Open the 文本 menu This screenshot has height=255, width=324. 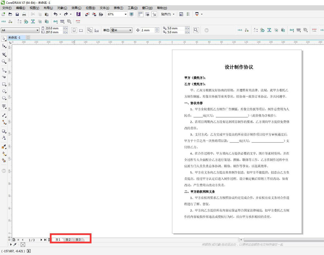[104, 8]
